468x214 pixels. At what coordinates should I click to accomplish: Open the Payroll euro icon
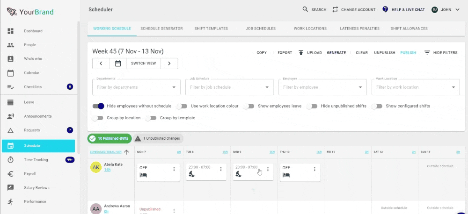[x=10, y=174]
